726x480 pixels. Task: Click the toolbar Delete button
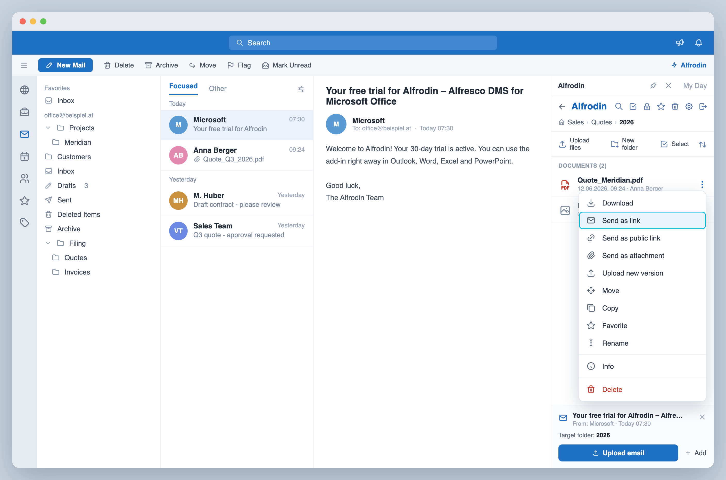tap(119, 65)
